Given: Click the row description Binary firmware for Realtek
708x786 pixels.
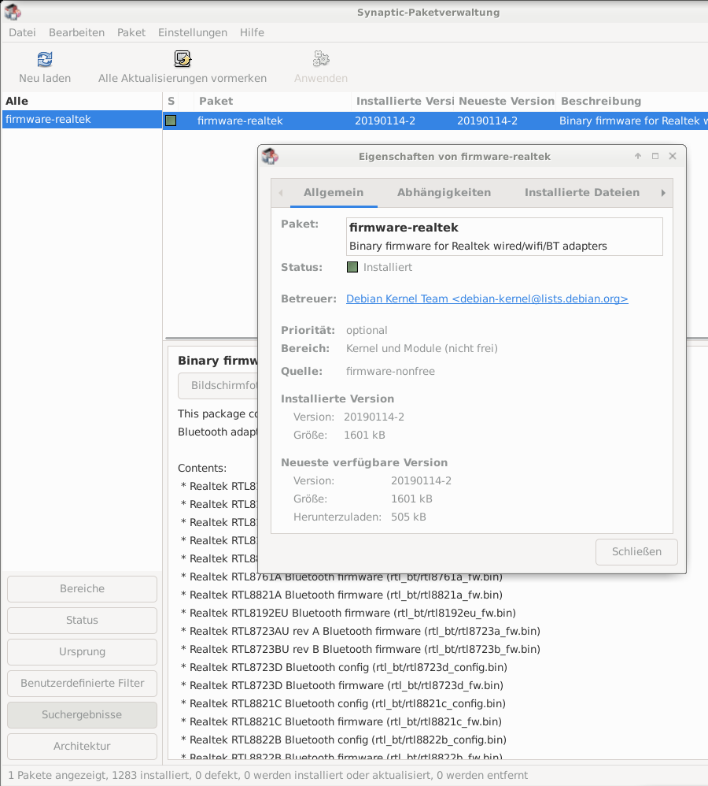Looking at the screenshot, I should point(633,120).
